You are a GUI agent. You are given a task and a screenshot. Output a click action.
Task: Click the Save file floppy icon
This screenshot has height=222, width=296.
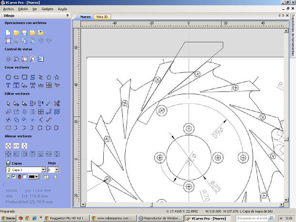25,33
